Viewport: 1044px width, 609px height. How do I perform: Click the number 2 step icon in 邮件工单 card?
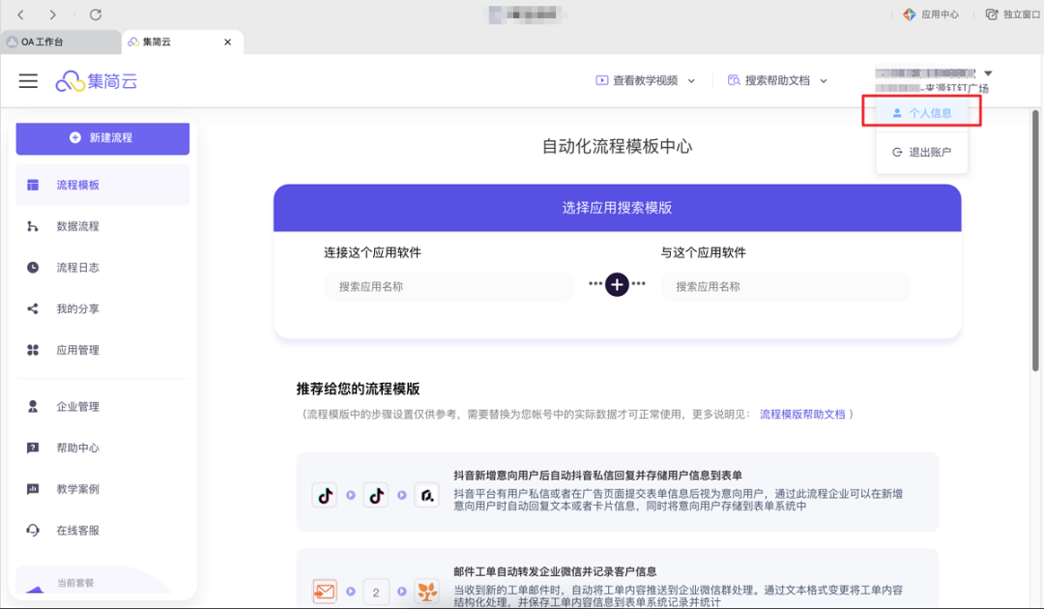tap(376, 592)
